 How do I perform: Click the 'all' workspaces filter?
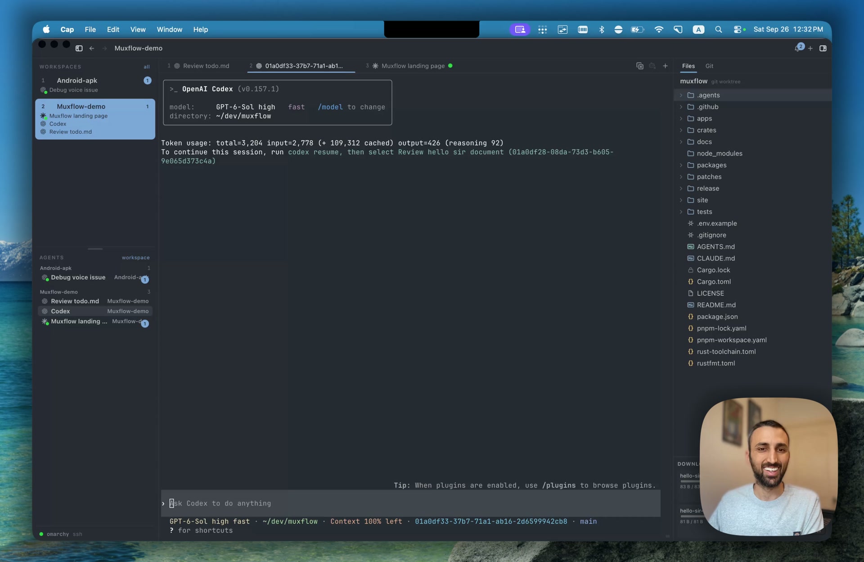[147, 67]
